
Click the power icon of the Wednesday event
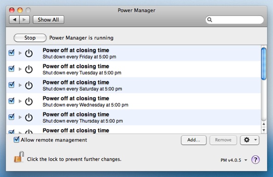(x=29, y=101)
